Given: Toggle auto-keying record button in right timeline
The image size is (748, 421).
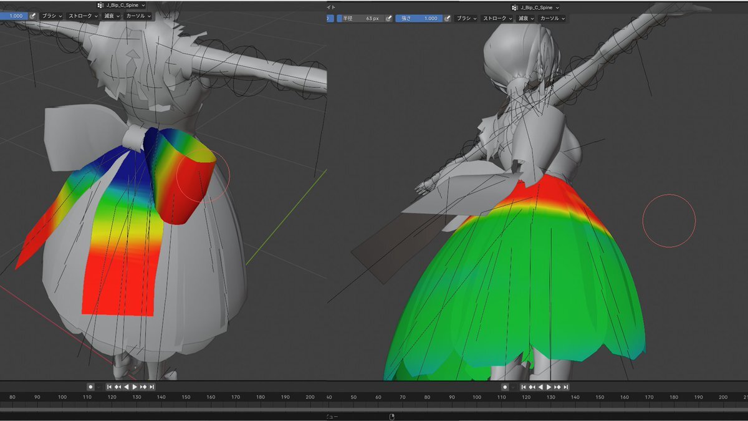Looking at the screenshot, I should tap(506, 387).
